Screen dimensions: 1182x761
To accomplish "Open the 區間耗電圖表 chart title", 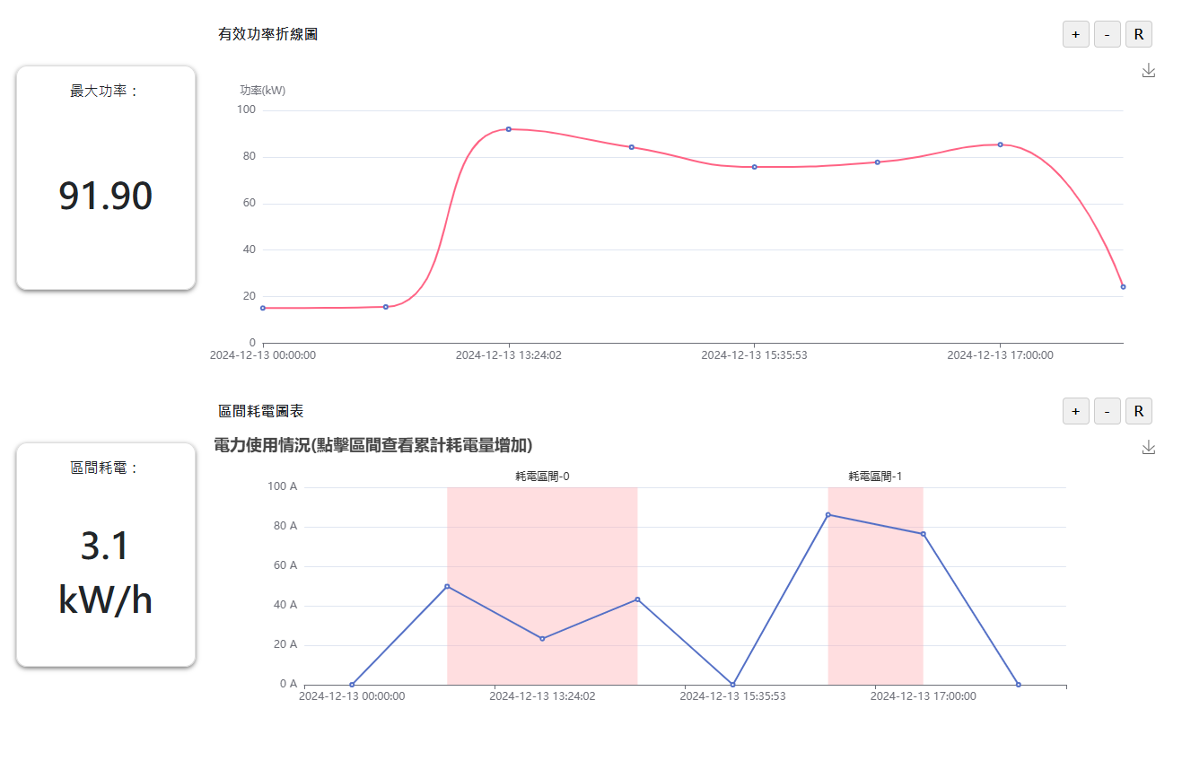I will (x=260, y=410).
